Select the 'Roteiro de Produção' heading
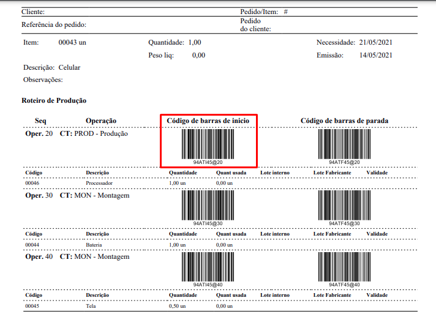This screenshot has height=317, width=436. [54, 100]
